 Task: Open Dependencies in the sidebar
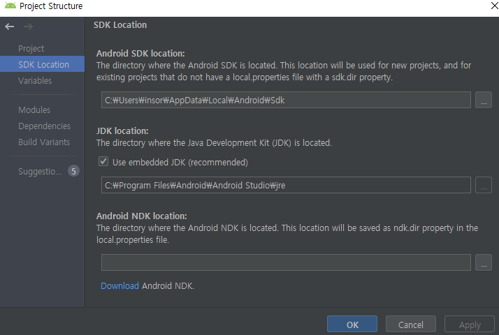pos(44,126)
